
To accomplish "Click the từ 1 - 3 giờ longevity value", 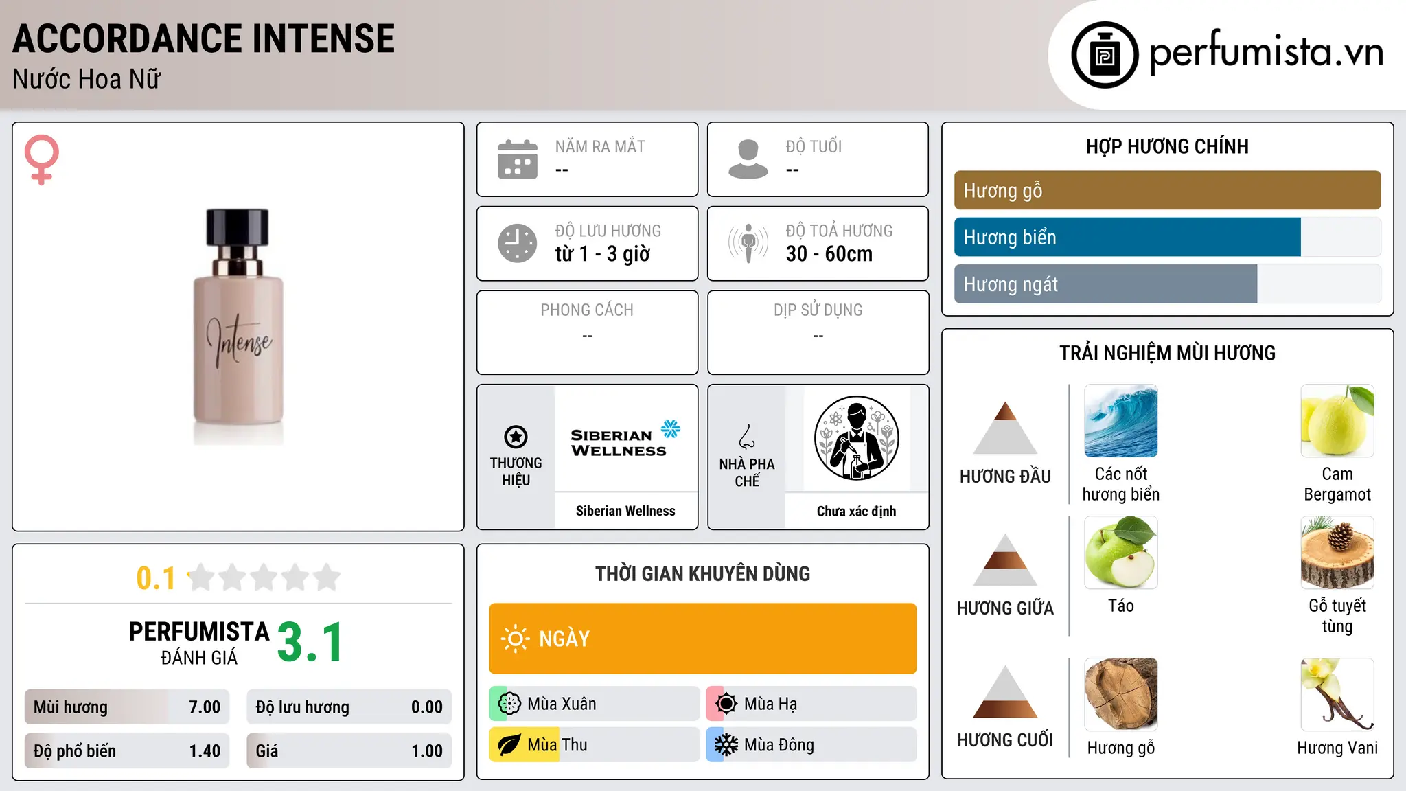I will pos(602,253).
